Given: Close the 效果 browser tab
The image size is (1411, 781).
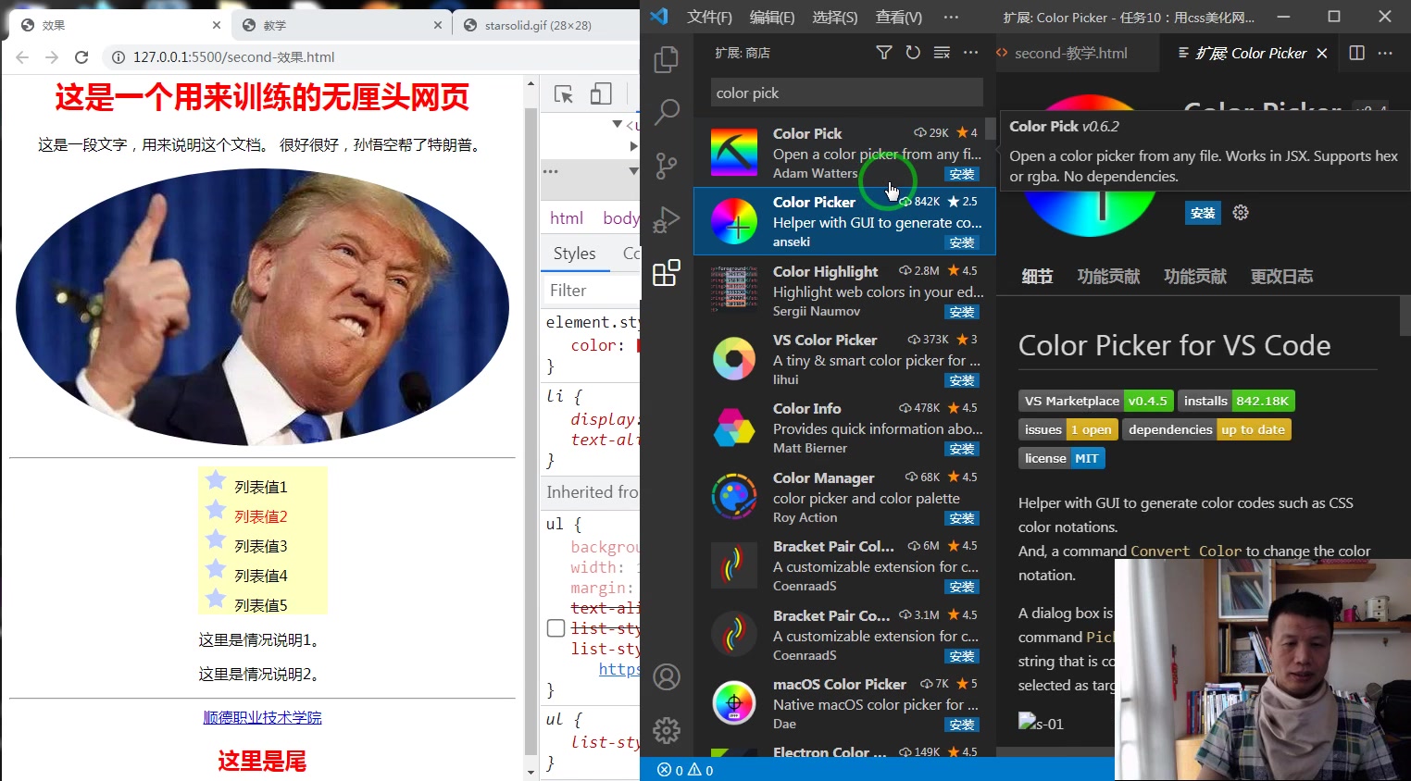Looking at the screenshot, I should point(217,25).
